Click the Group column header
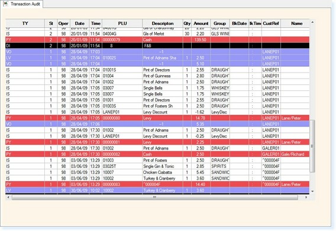This screenshot has width=336, height=231. [x=220, y=23]
